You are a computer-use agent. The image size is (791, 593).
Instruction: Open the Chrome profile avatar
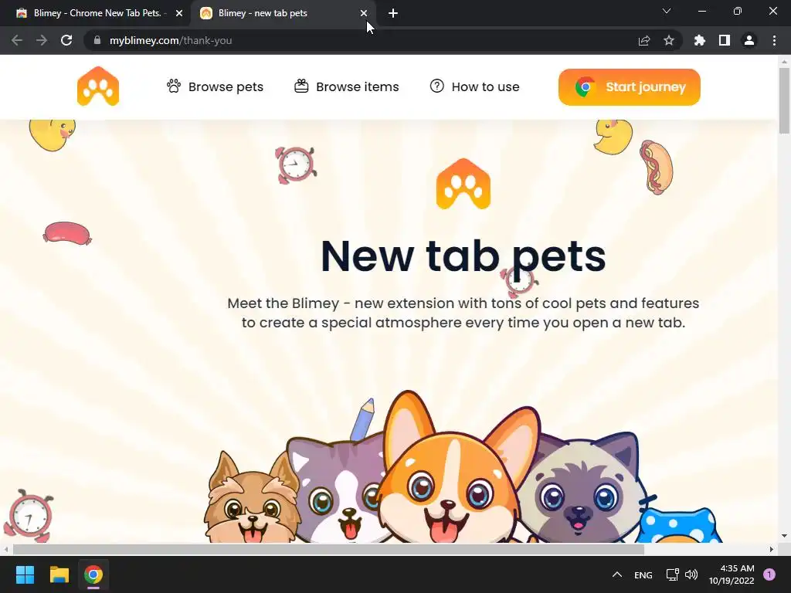pyautogui.click(x=749, y=40)
